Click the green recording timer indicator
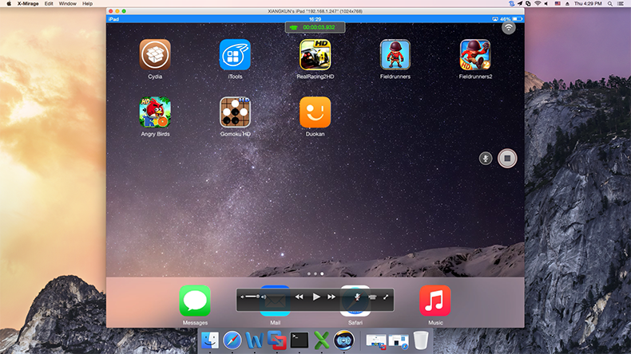 click(315, 27)
